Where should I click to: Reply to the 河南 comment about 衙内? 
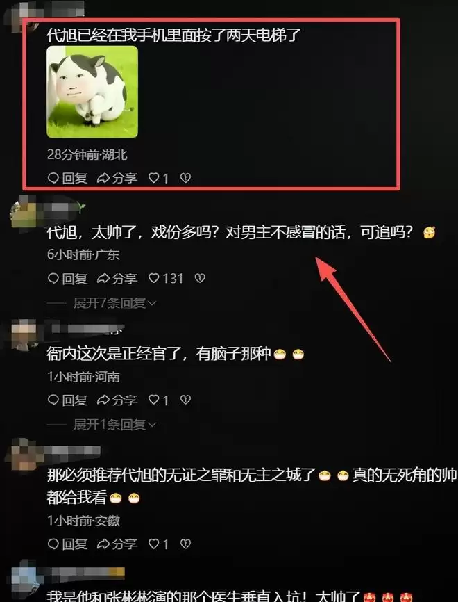coord(67,400)
